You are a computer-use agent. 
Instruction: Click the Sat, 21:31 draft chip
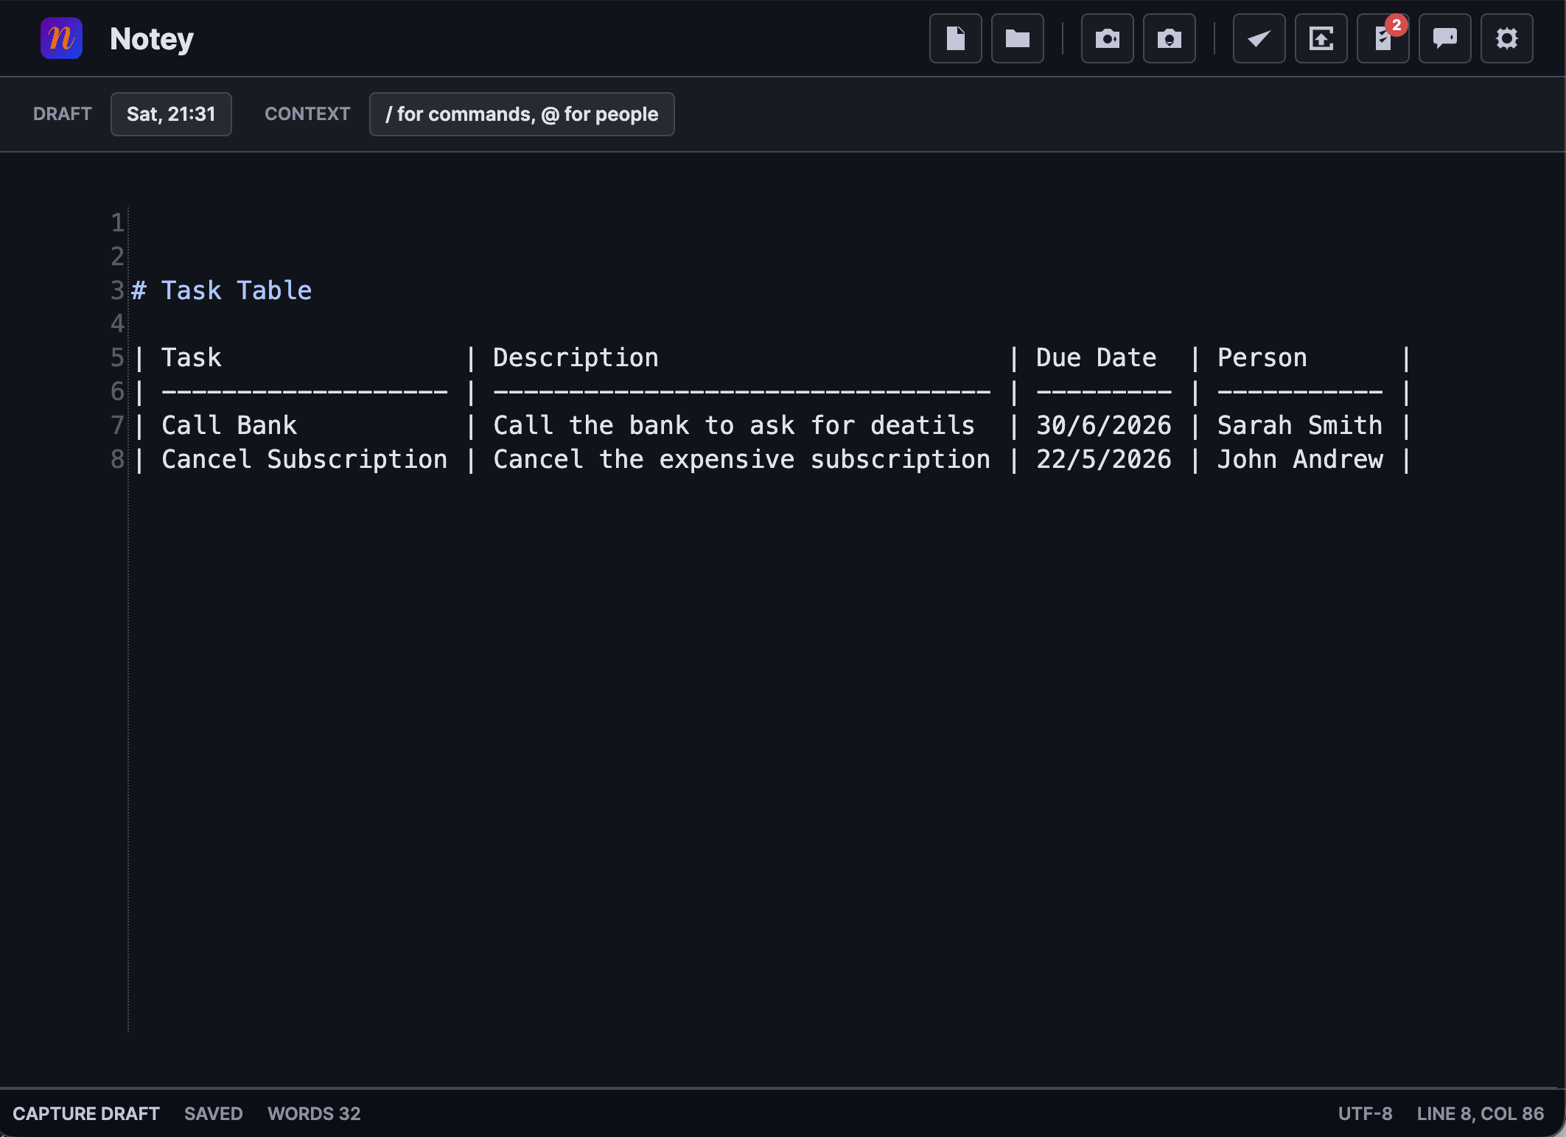coord(171,114)
